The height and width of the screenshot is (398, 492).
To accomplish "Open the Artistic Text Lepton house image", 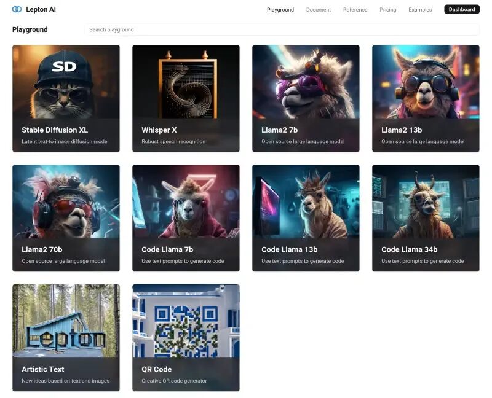I will click(66, 321).
